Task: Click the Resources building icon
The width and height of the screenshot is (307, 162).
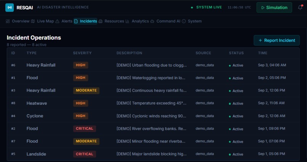Action: [x=101, y=21]
